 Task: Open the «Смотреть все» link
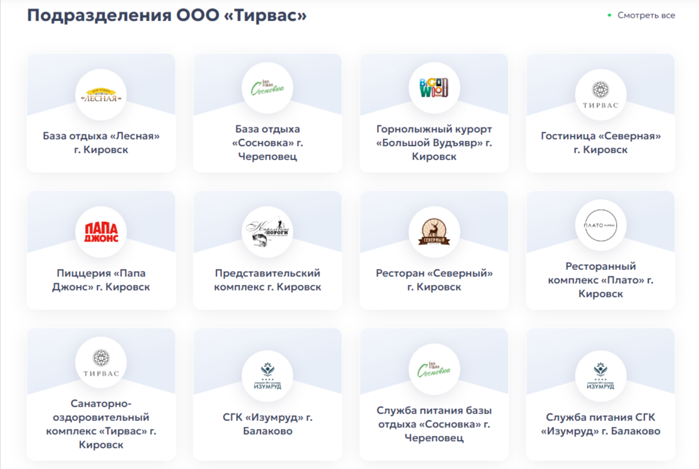(x=646, y=15)
